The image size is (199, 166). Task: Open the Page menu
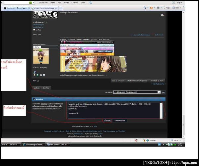coord(167,8)
